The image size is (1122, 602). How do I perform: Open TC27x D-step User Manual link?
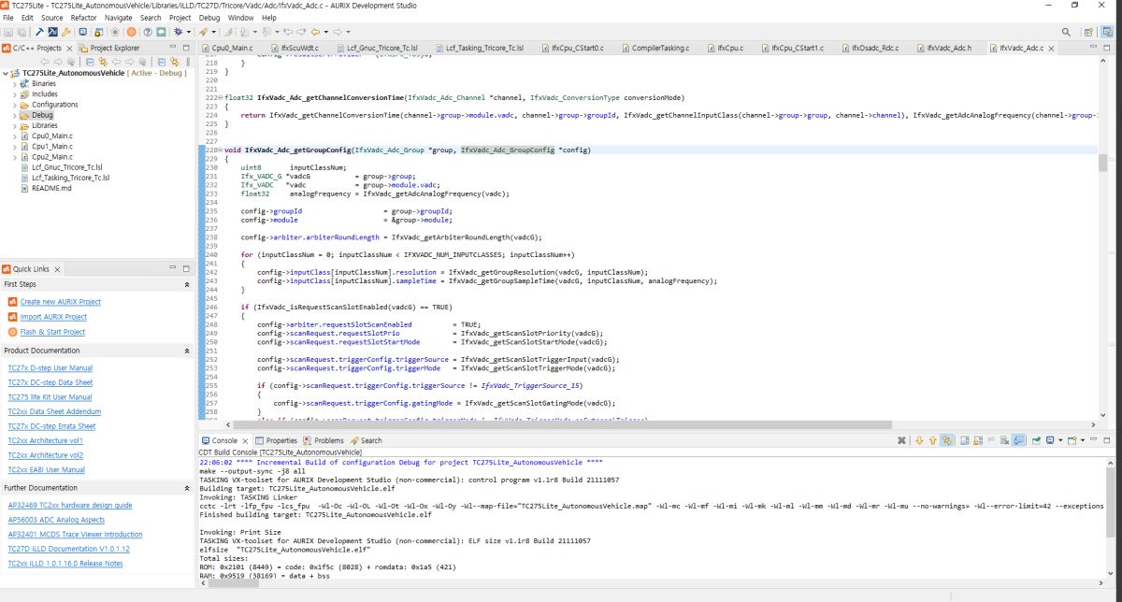tap(50, 368)
